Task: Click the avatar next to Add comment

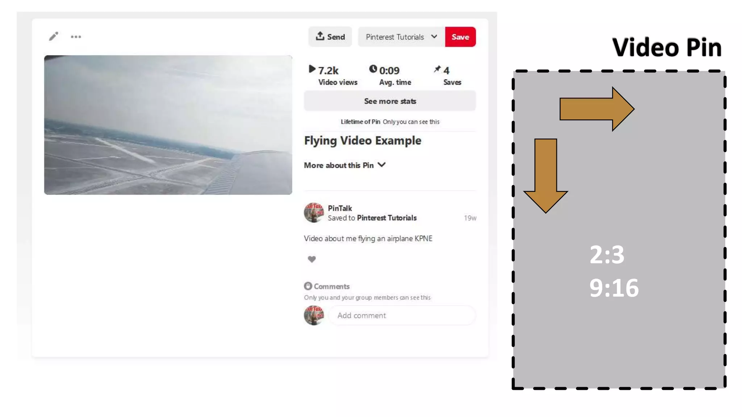Action: tap(314, 315)
